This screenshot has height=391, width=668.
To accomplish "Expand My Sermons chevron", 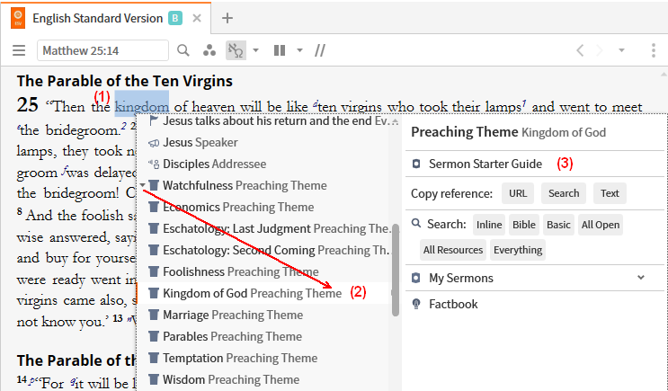I will tap(641, 278).
